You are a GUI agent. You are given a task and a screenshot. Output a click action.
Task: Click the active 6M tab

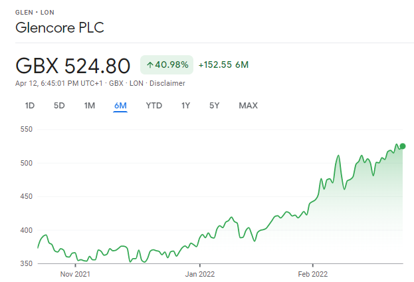(x=120, y=106)
